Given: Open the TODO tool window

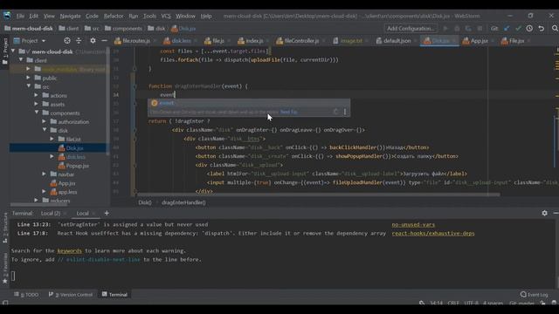Looking at the screenshot, I should click(26, 295).
